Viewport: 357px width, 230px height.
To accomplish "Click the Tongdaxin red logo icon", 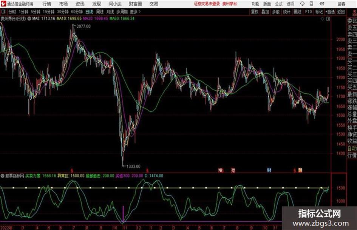I will coord(3,4).
